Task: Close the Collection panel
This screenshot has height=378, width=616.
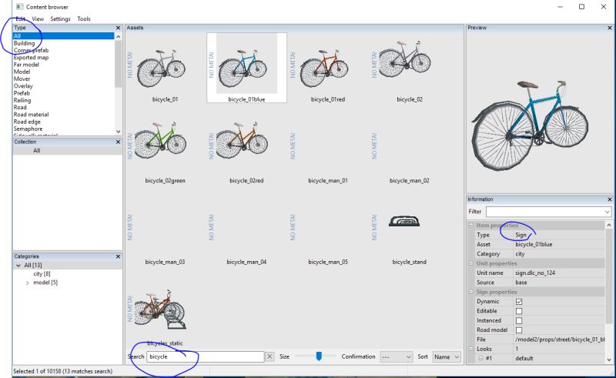Action: 118,142
